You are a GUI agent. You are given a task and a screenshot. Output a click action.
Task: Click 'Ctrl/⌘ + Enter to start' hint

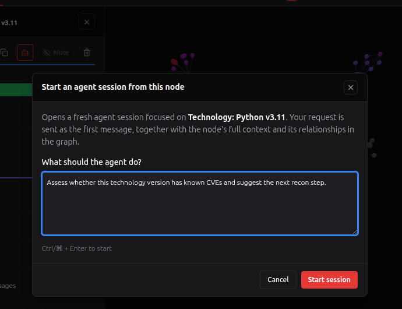click(77, 248)
